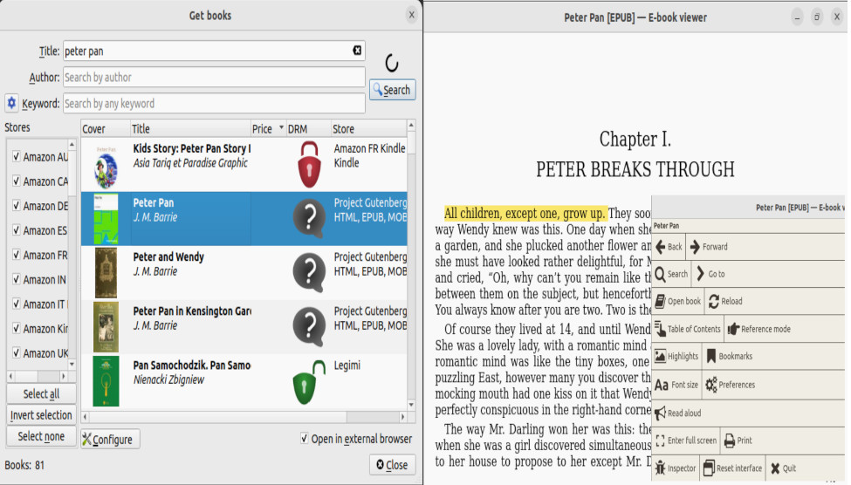The width and height of the screenshot is (851, 485).
Task: Click the Keyword search field
Action: click(x=214, y=103)
